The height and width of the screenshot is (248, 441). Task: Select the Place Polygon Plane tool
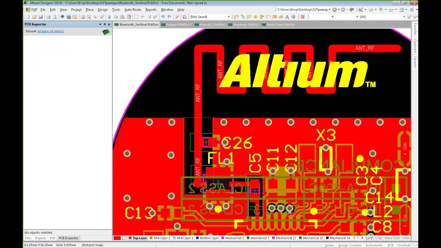pos(280,17)
